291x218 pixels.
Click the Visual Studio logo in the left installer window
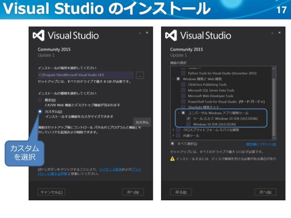tap(39, 35)
